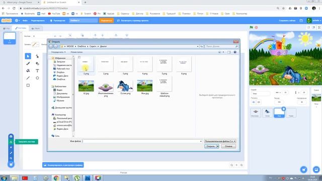Select the Reshape tool
Viewport: 322px width, 181px height.
[x=37, y=56]
